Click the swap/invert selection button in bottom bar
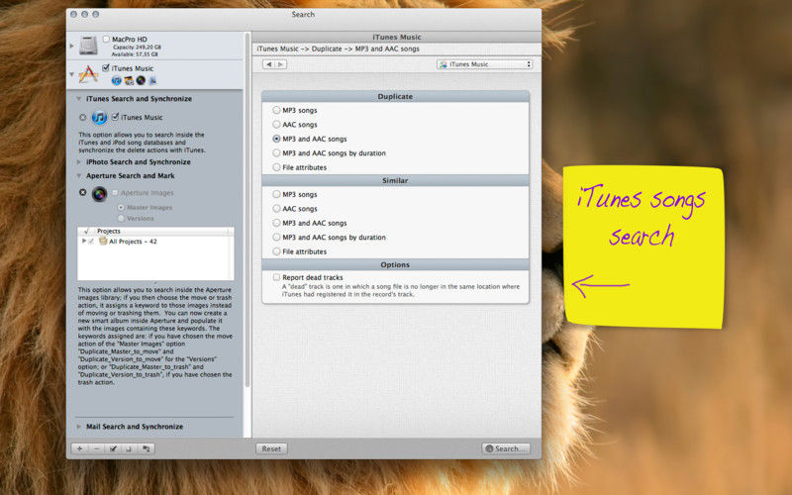 click(146, 448)
